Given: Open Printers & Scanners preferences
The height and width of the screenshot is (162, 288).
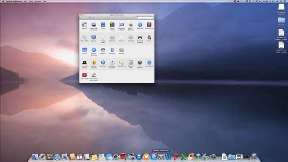Looking at the screenshot, I should (140, 39).
